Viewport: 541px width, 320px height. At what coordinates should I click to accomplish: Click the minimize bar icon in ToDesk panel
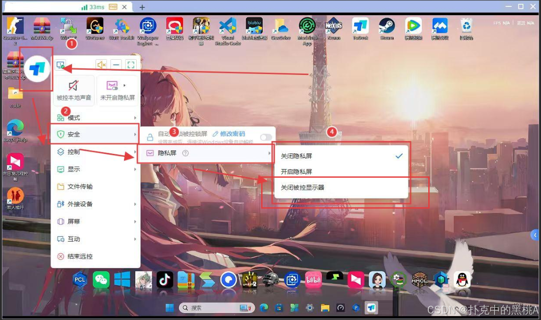pyautogui.click(x=116, y=65)
